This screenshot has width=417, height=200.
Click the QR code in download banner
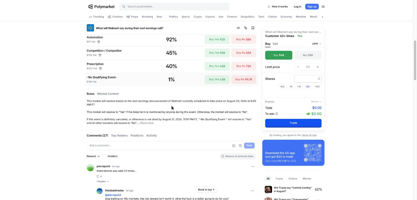[x=313, y=153]
